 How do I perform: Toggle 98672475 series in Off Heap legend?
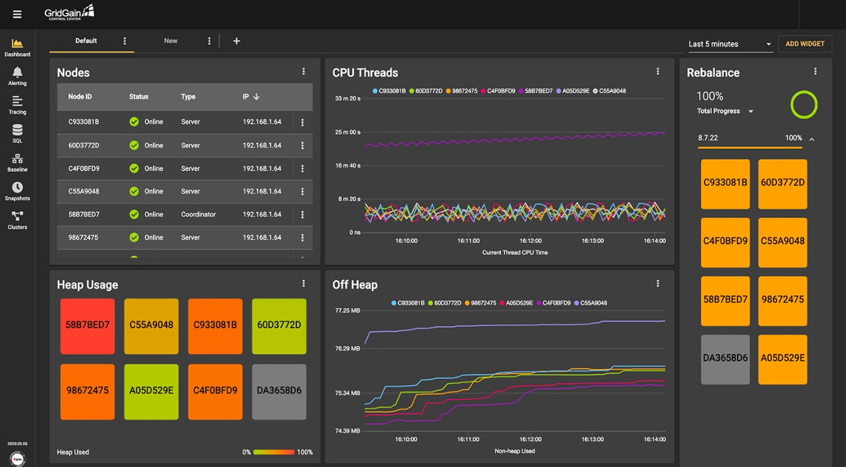pyautogui.click(x=481, y=303)
